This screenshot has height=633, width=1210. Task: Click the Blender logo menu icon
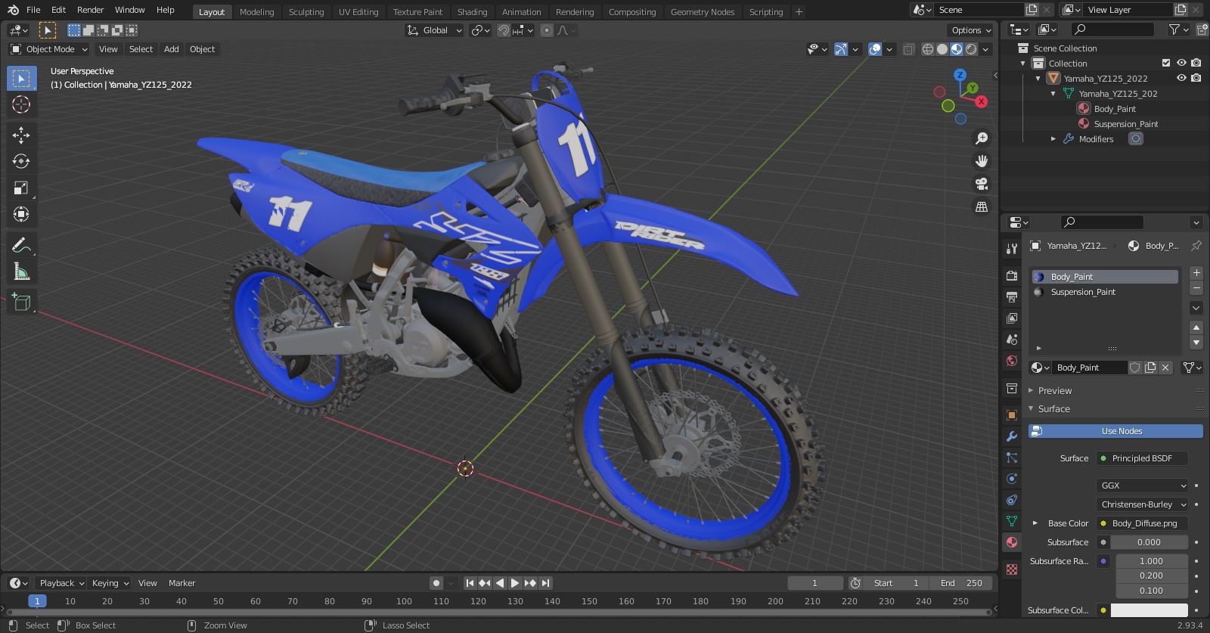13,10
